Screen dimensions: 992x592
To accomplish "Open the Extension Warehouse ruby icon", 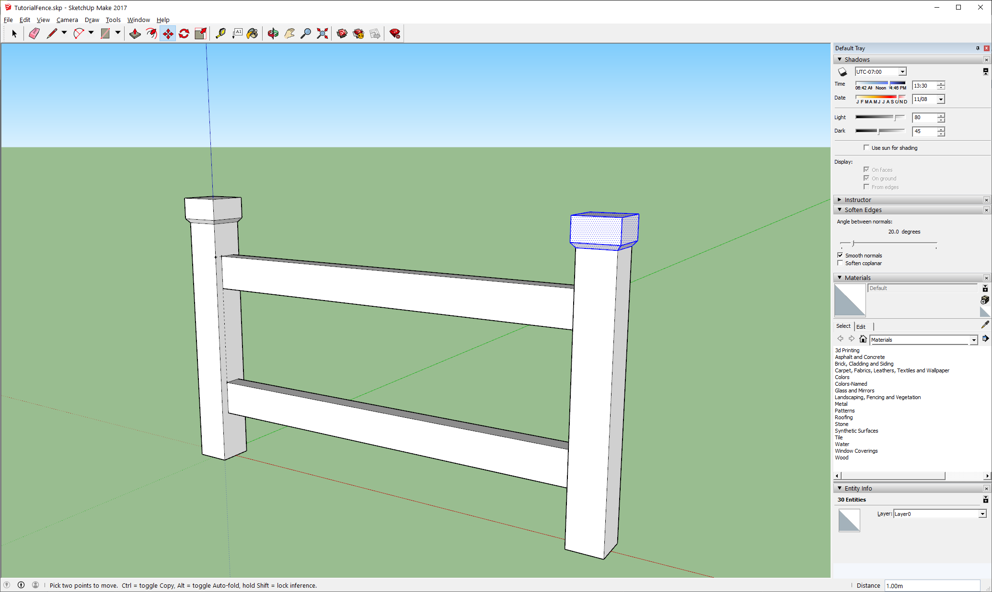I will pos(394,34).
